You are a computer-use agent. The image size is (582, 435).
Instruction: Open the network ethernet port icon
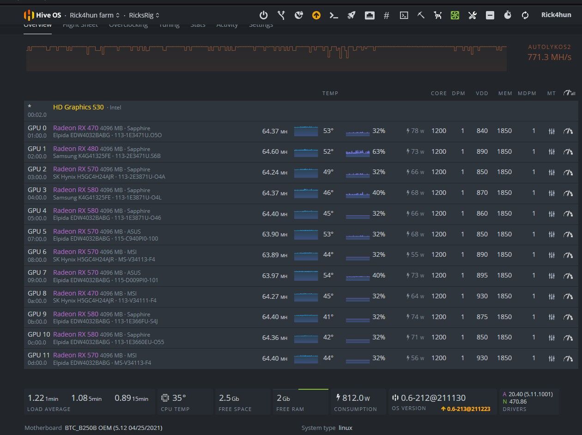pyautogui.click(x=369, y=15)
